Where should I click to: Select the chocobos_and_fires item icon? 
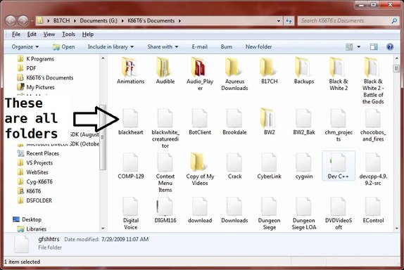[373, 118]
